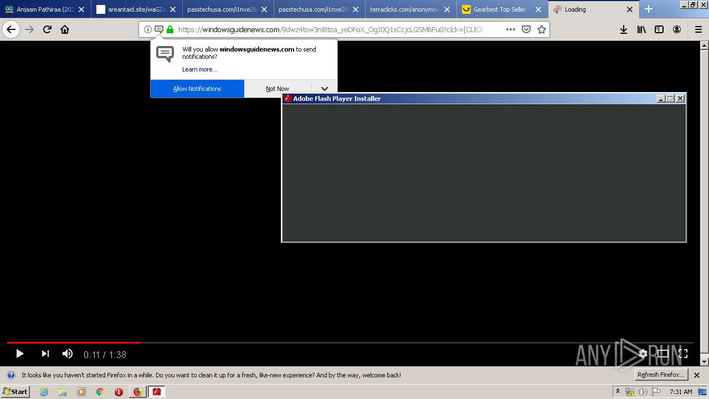Bookmark this page with the star
Screen dimensions: 709x399
click(x=542, y=29)
